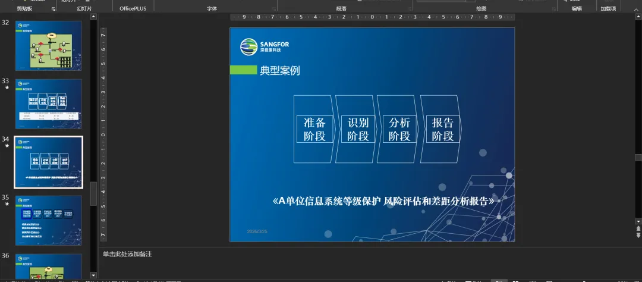Image resolution: width=642 pixels, height=282 pixels.
Task: Go to next slide with double-down arrow
Action: click(638, 235)
